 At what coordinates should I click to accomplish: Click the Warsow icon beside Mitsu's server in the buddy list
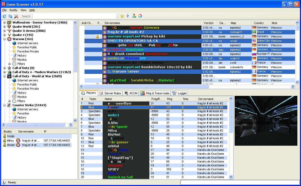pyautogui.click(x=18, y=141)
